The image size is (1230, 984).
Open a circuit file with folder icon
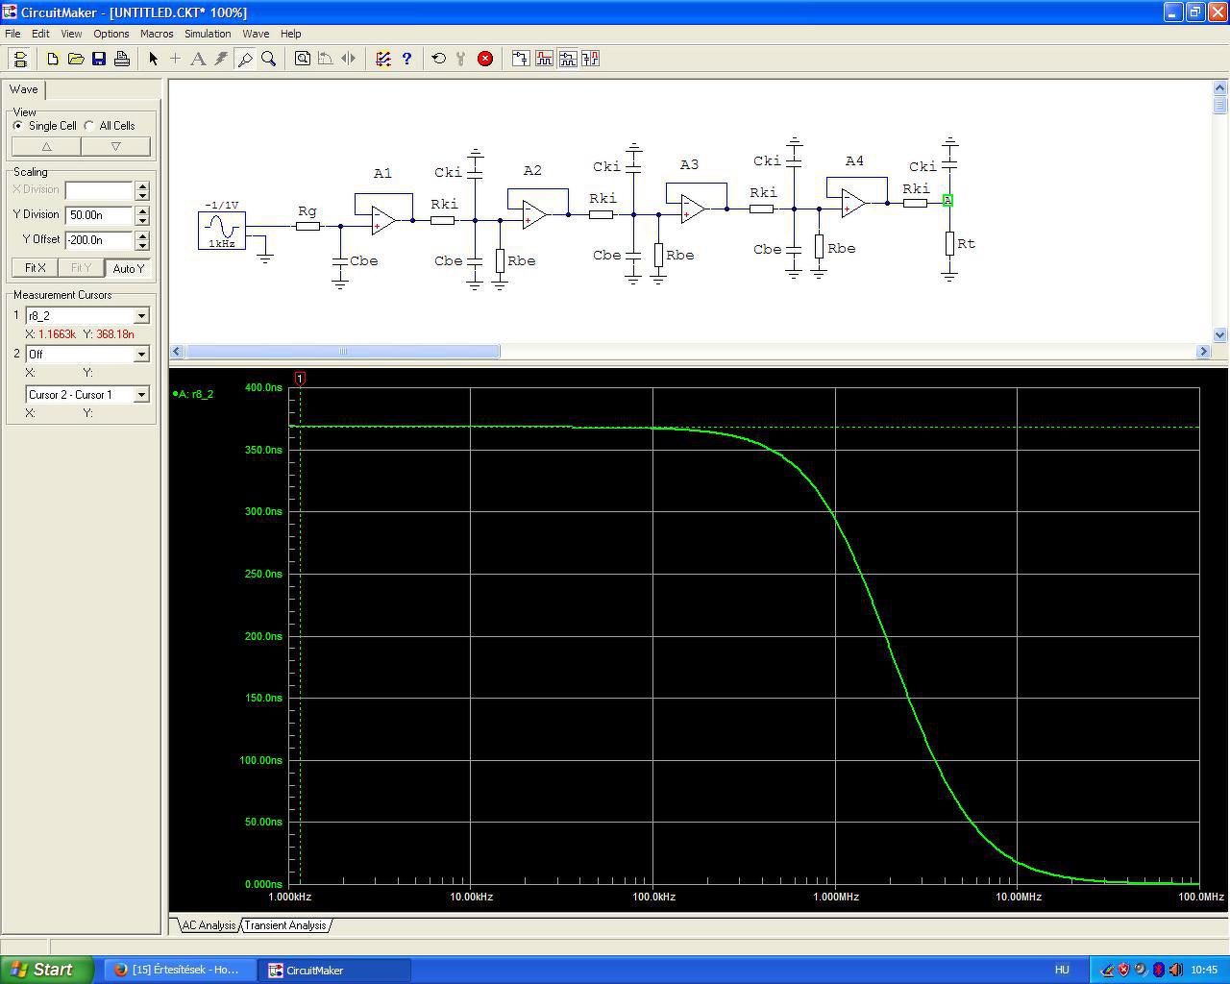click(x=76, y=59)
